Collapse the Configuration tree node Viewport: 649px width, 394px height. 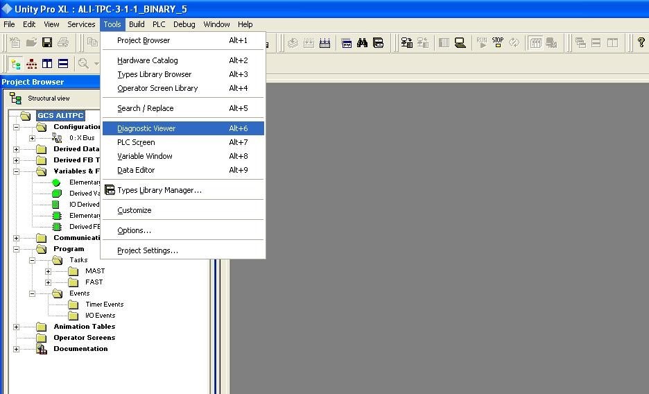16,127
